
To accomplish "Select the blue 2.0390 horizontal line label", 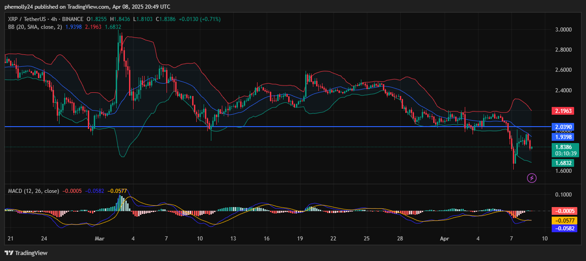I will pos(564,127).
